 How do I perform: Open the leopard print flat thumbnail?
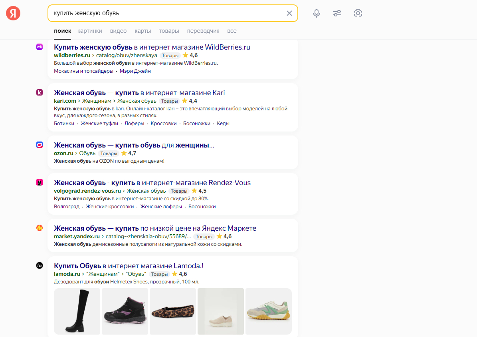(x=173, y=311)
